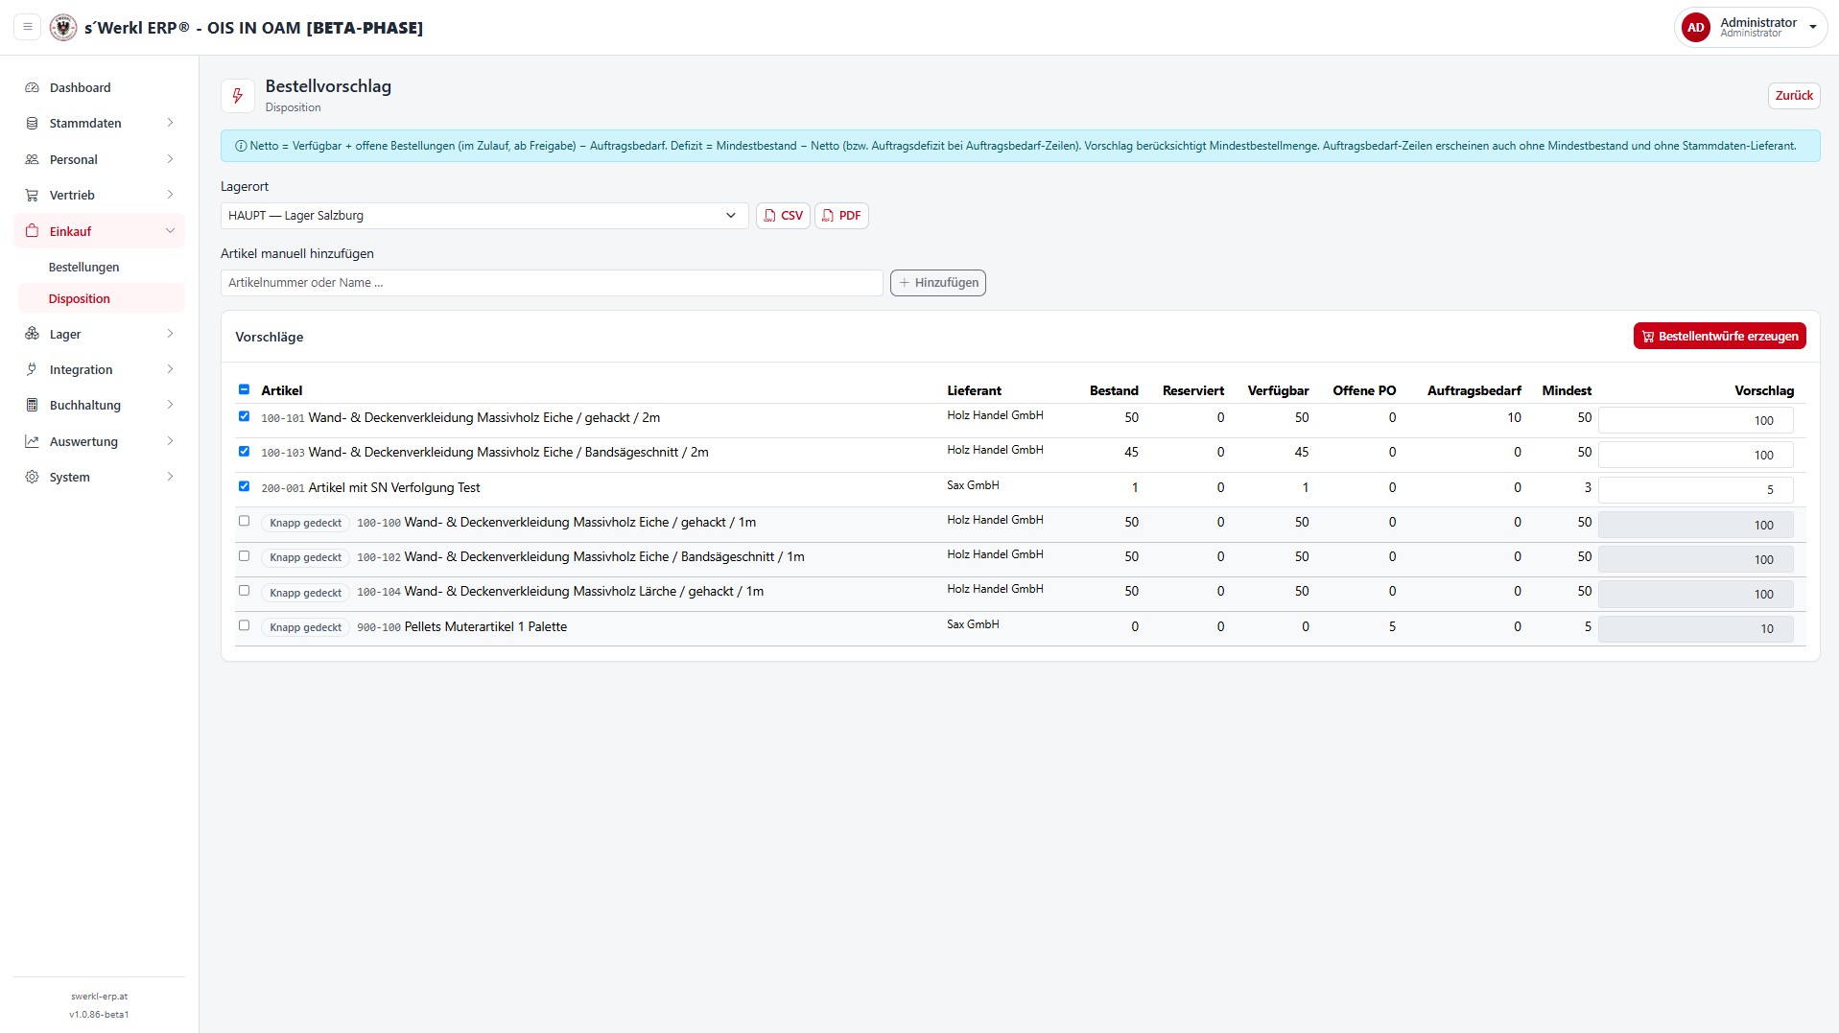Screen dimensions: 1839x1033
Task: Check article 100-100 Eiche gehackt 1m
Action: point(244,521)
